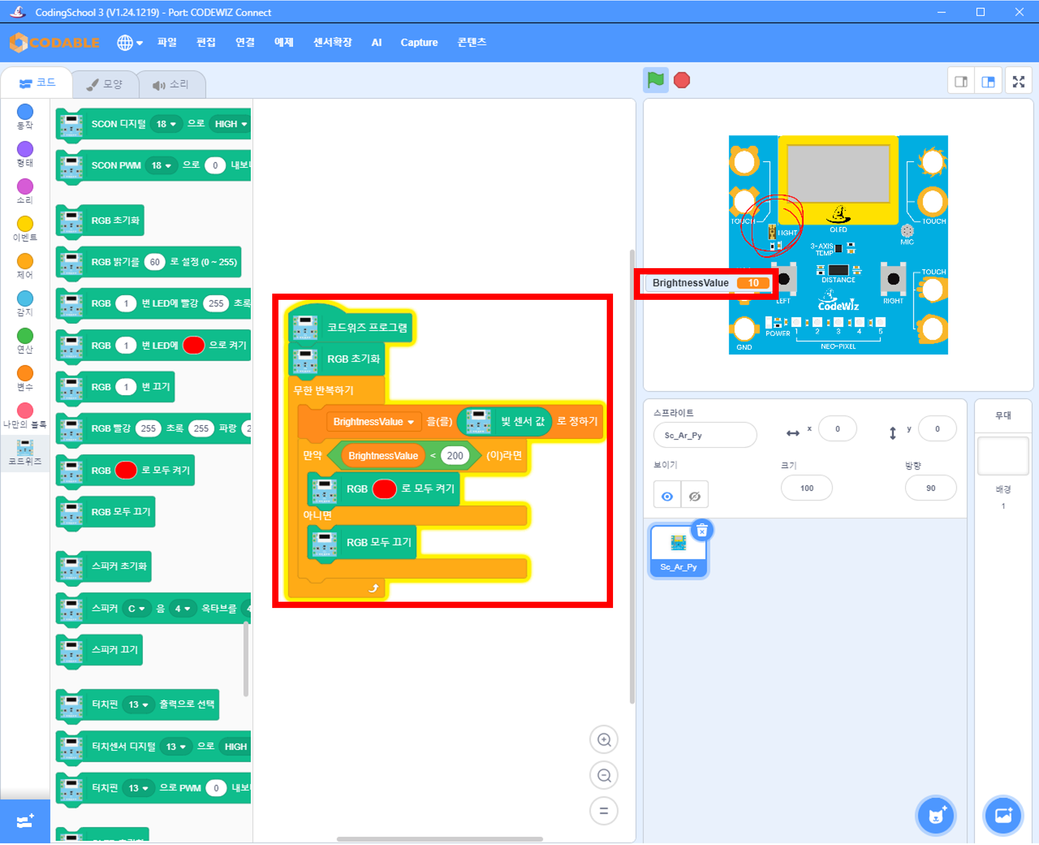This screenshot has width=1039, height=845.
Task: Open the choose sprite cat button
Action: (x=936, y=815)
